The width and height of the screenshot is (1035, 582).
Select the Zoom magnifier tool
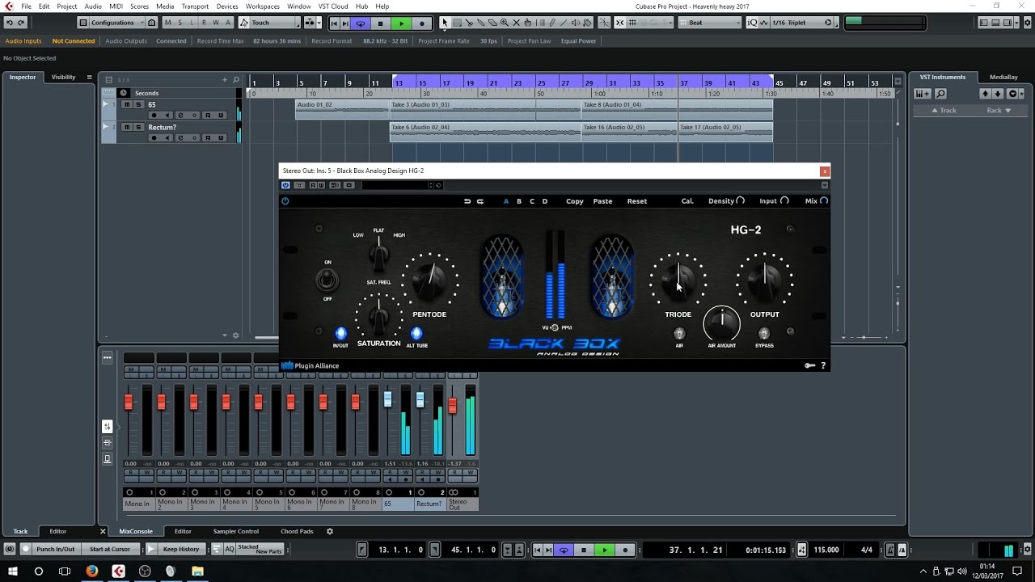(505, 23)
